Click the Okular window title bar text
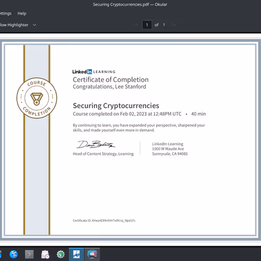261x261 pixels. click(x=130, y=4)
